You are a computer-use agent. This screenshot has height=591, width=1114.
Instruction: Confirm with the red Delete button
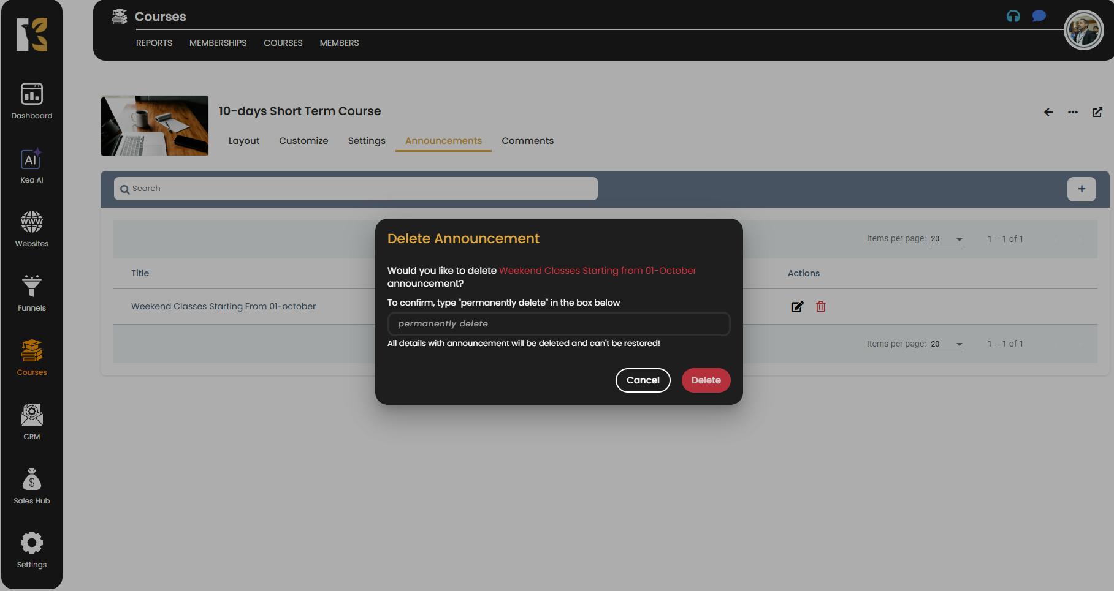(x=706, y=380)
